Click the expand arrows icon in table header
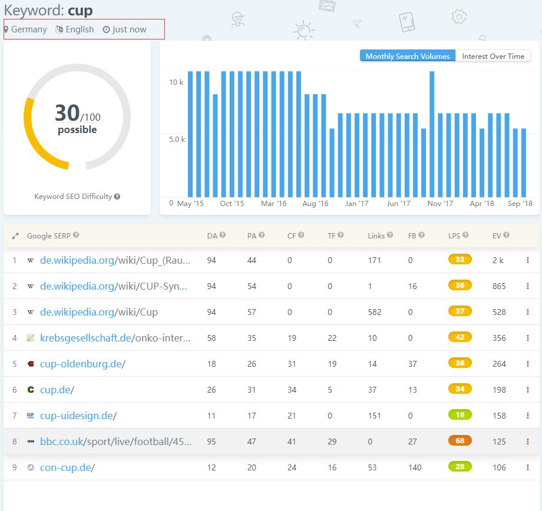 (15, 236)
